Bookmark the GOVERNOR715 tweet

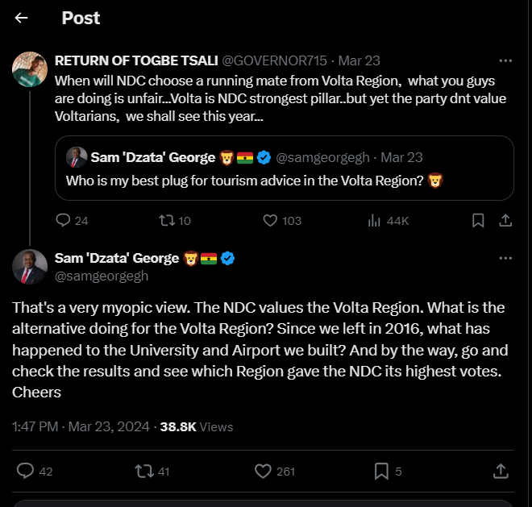click(x=477, y=220)
